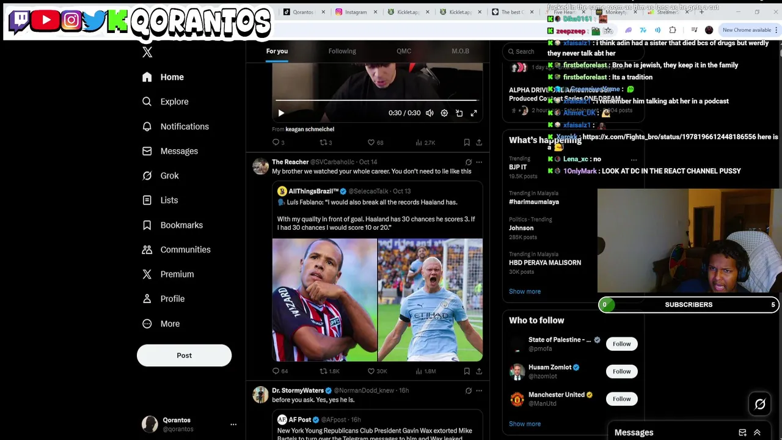Open the X logo home link
Image resolution: width=782 pixels, height=440 pixels.
pyautogui.click(x=147, y=53)
